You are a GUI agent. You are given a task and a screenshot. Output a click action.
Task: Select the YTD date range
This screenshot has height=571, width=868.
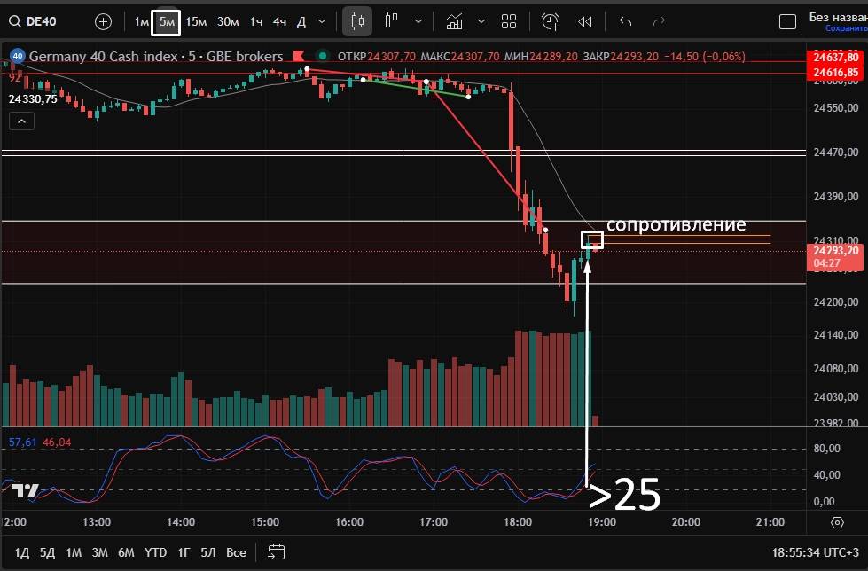pos(155,552)
